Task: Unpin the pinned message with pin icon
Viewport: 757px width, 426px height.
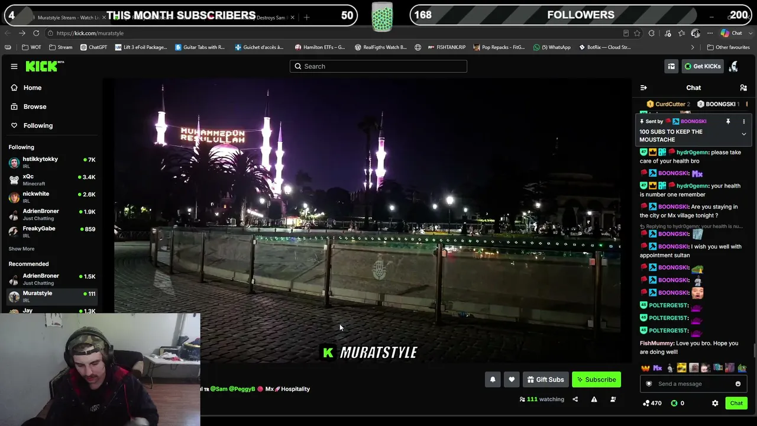Action: [728, 121]
